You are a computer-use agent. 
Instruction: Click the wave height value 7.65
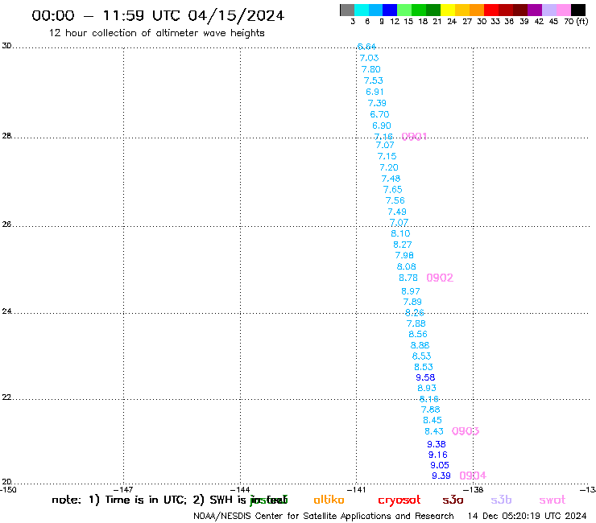point(393,190)
